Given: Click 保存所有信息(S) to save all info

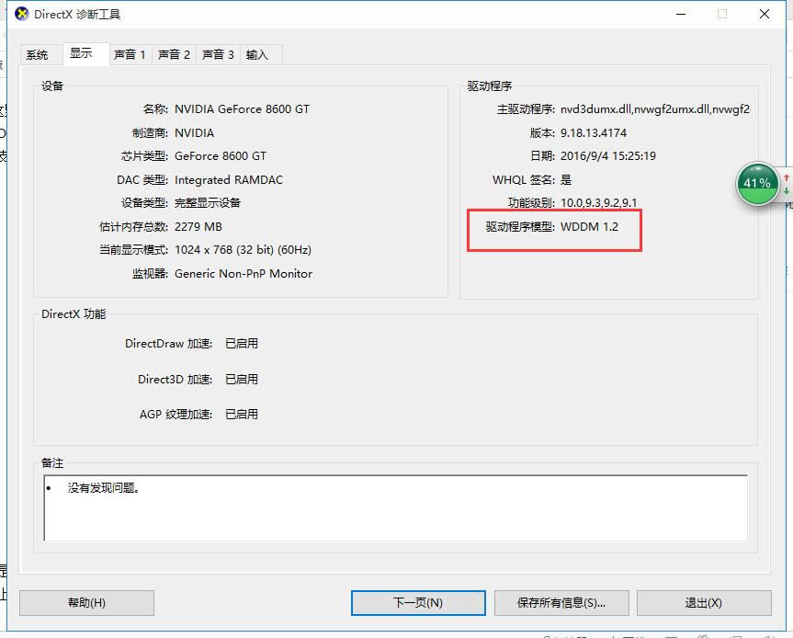Looking at the screenshot, I should tap(561, 603).
